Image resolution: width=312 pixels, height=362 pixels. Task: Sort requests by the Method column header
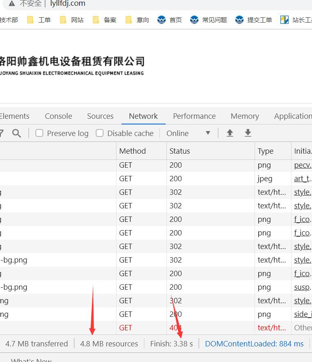[x=132, y=151]
